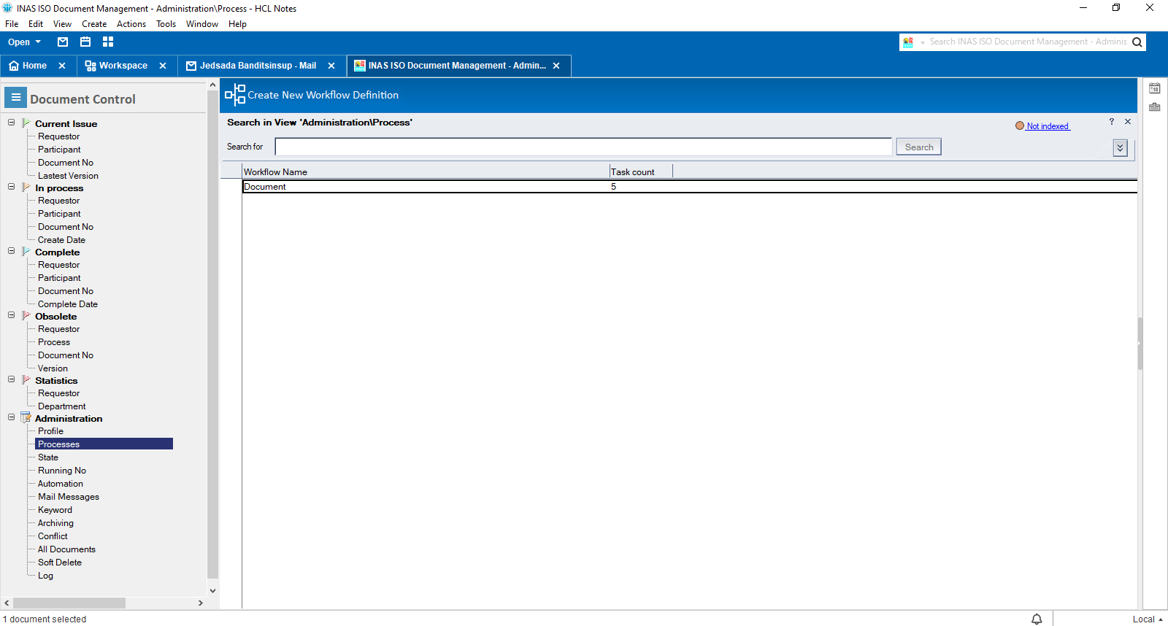Close the INAS ISO Document Management tab

556,66
